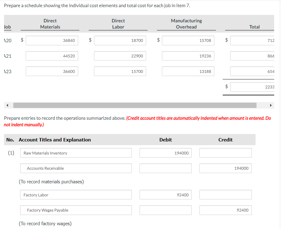Click the left scrollbar arrow of the schedule
Viewport: 281px width, 228px height.
click(7, 105)
